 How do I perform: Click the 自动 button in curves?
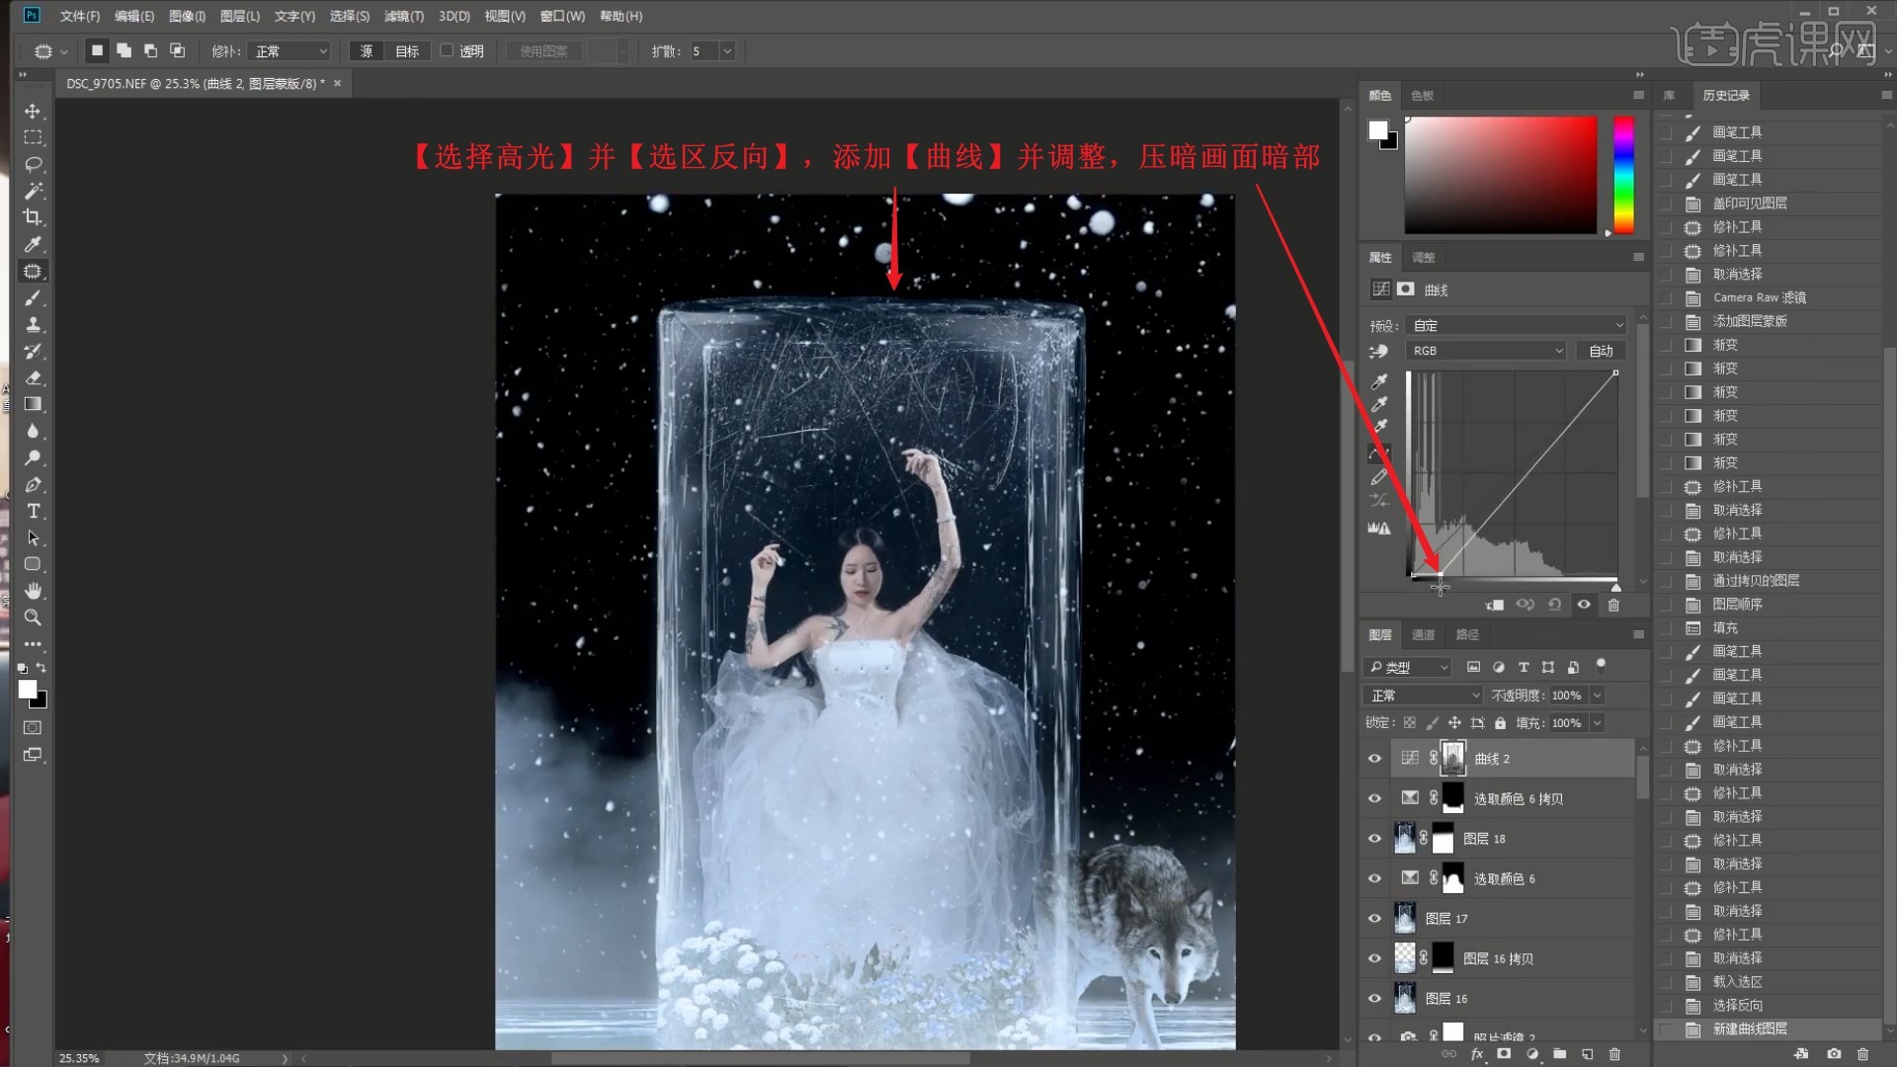(x=1601, y=351)
